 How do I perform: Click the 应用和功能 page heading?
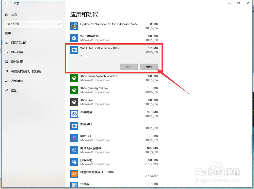click(x=84, y=14)
